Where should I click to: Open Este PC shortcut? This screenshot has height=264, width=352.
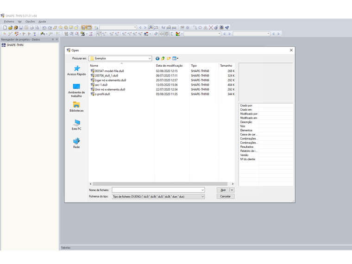pos(76,125)
